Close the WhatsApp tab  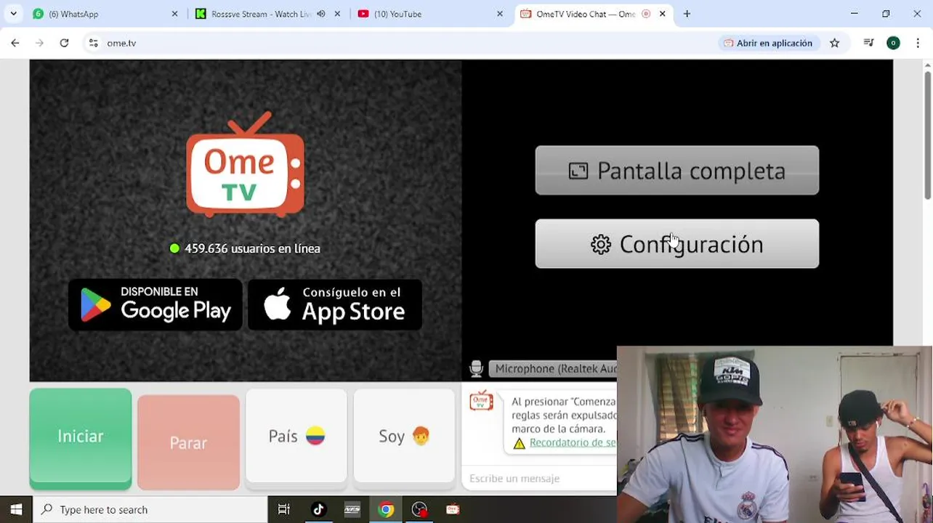pos(174,14)
